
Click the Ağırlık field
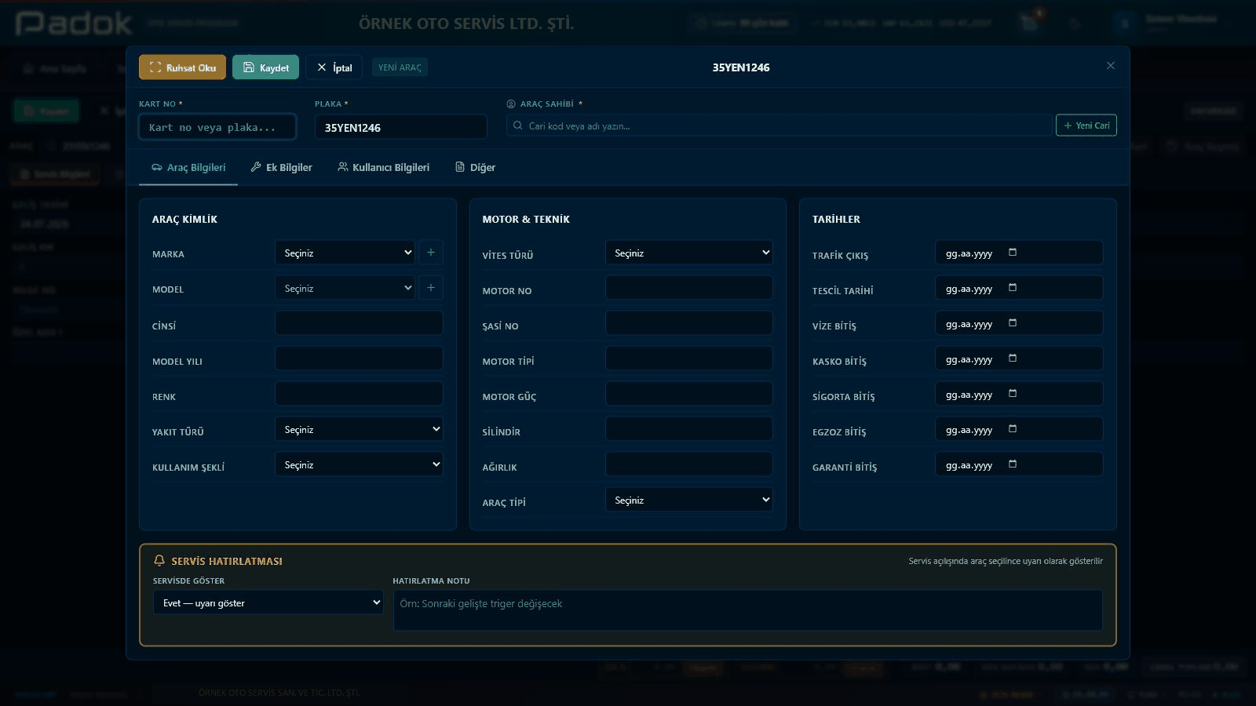(688, 464)
